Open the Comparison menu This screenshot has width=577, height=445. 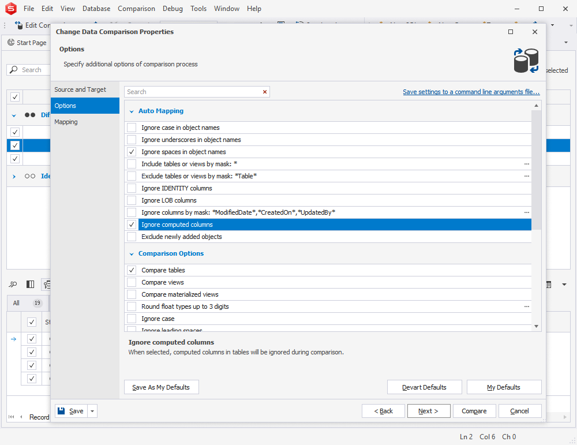[x=136, y=9]
